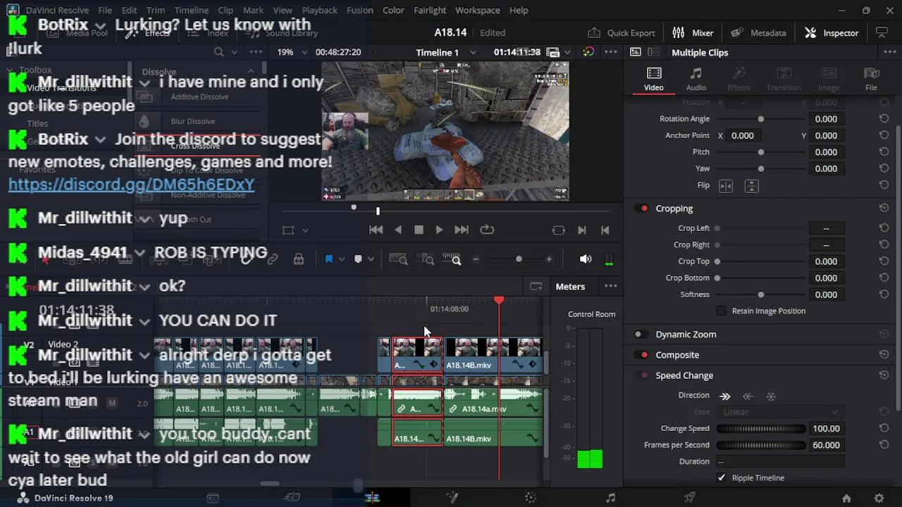Open Meters panel options menu
The height and width of the screenshot is (507, 902).
(610, 287)
